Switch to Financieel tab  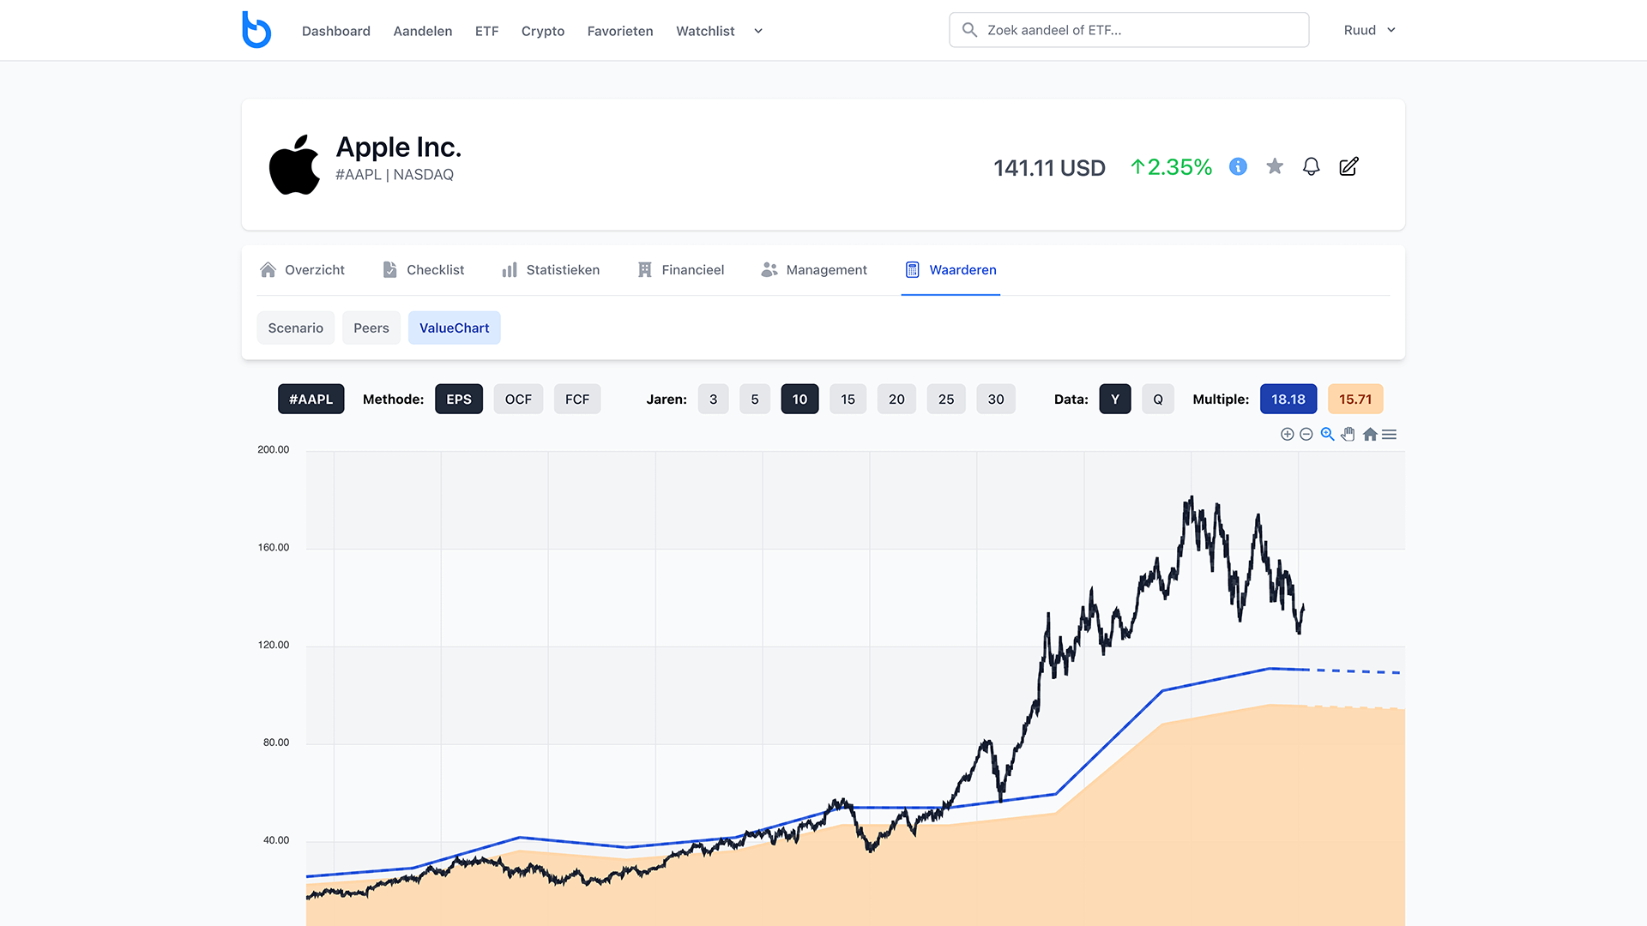click(681, 270)
